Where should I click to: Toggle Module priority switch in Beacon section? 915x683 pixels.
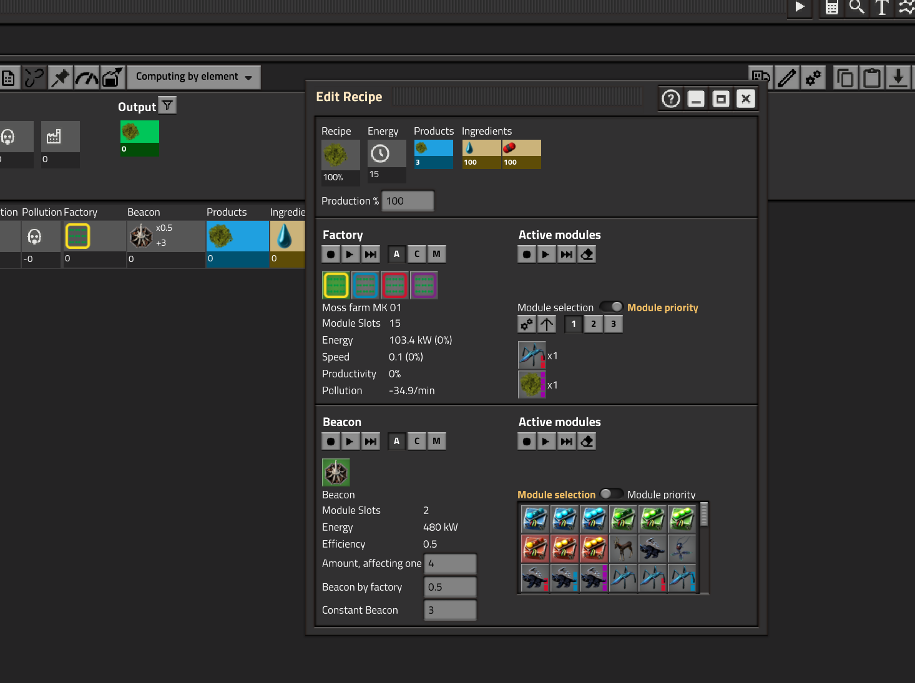click(612, 493)
